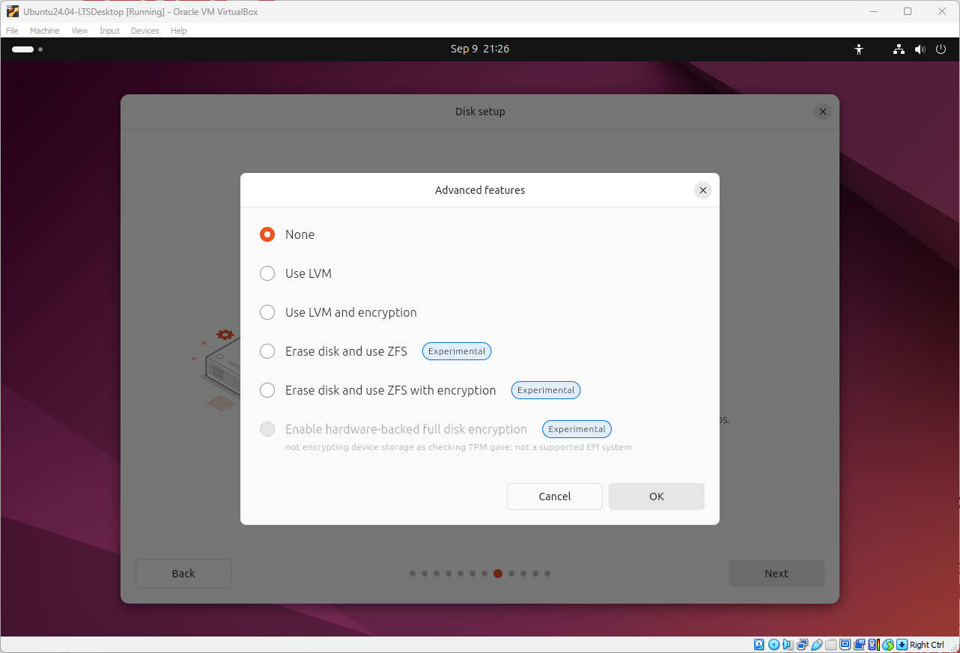
Task: Open the Devices menu in VirtualBox
Action: (x=145, y=31)
